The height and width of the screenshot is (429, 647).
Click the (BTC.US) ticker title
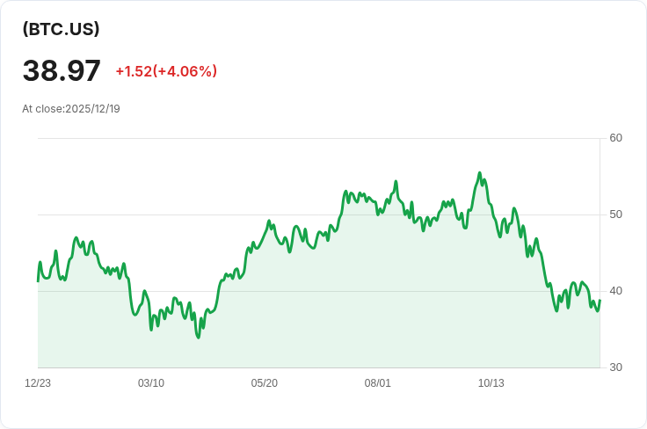(x=61, y=29)
